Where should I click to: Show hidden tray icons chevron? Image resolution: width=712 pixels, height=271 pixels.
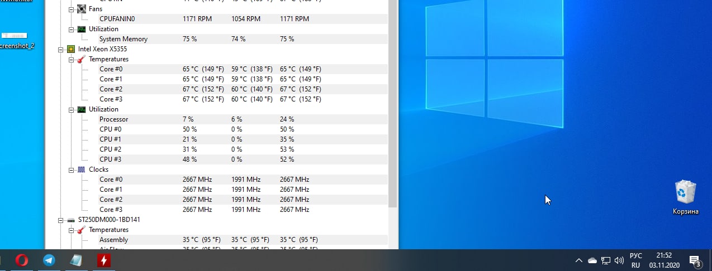click(x=580, y=260)
